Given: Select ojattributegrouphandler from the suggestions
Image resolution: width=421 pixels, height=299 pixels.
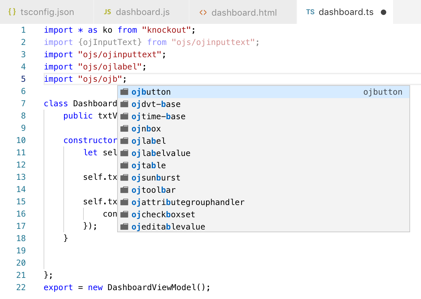Looking at the screenshot, I should click(187, 202).
